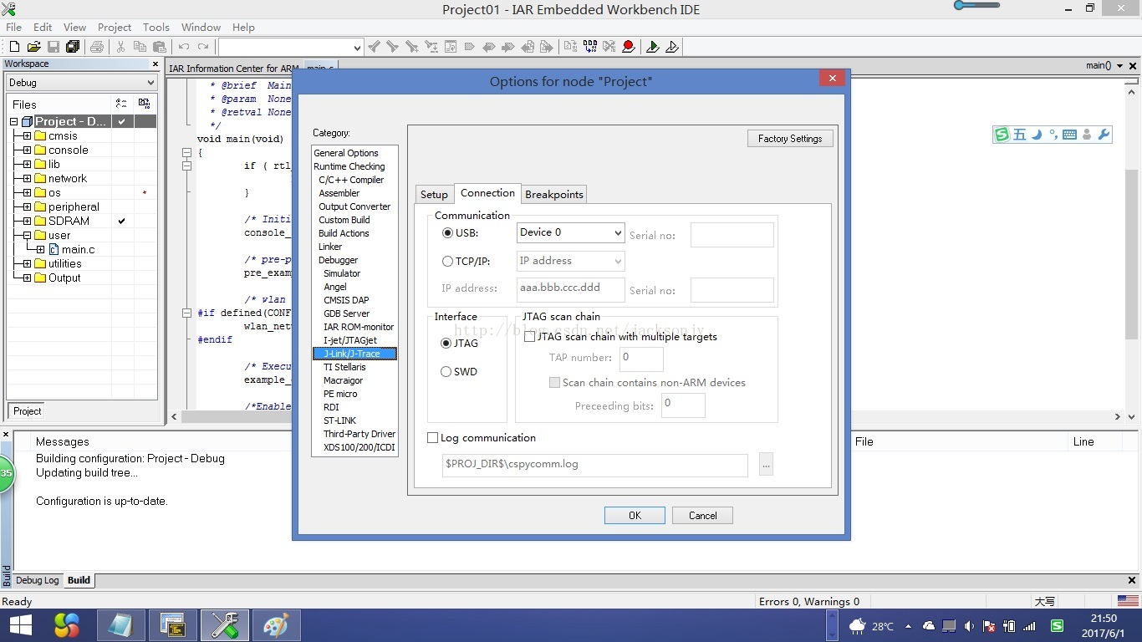Click the main.c file icon in Workspace
Screen dimensions: 1142x642
click(54, 249)
